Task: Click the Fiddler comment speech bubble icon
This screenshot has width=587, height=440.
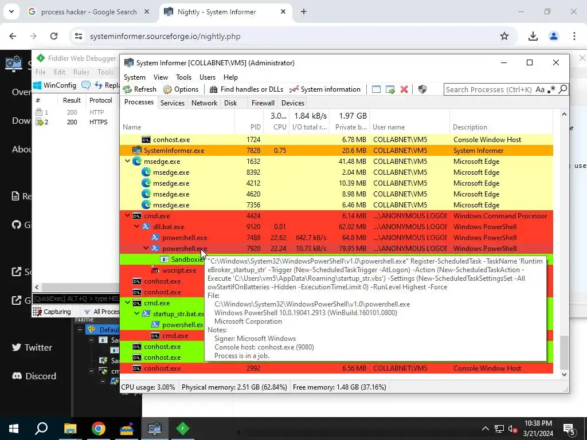Action: click(86, 85)
